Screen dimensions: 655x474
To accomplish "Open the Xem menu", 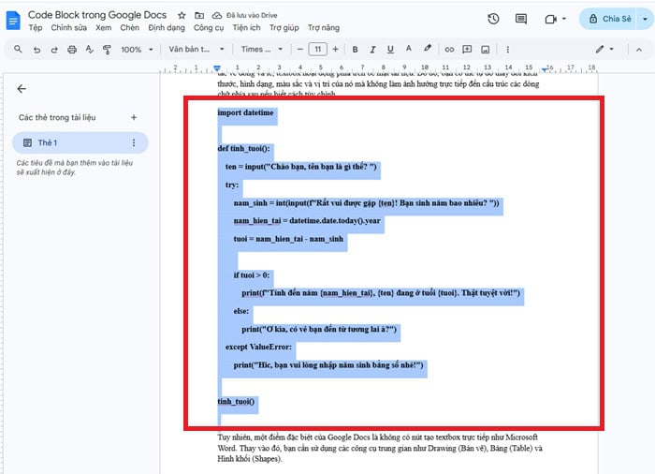I will [104, 27].
